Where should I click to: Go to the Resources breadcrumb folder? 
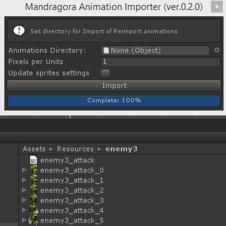[x=75, y=149]
